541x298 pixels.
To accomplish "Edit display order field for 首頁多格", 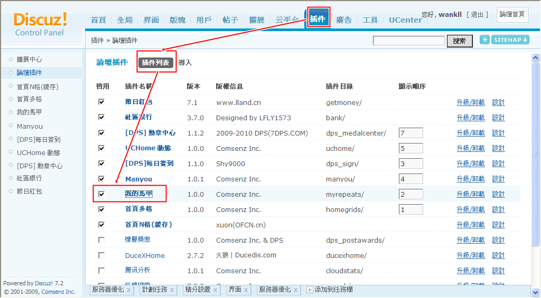I will (411, 209).
